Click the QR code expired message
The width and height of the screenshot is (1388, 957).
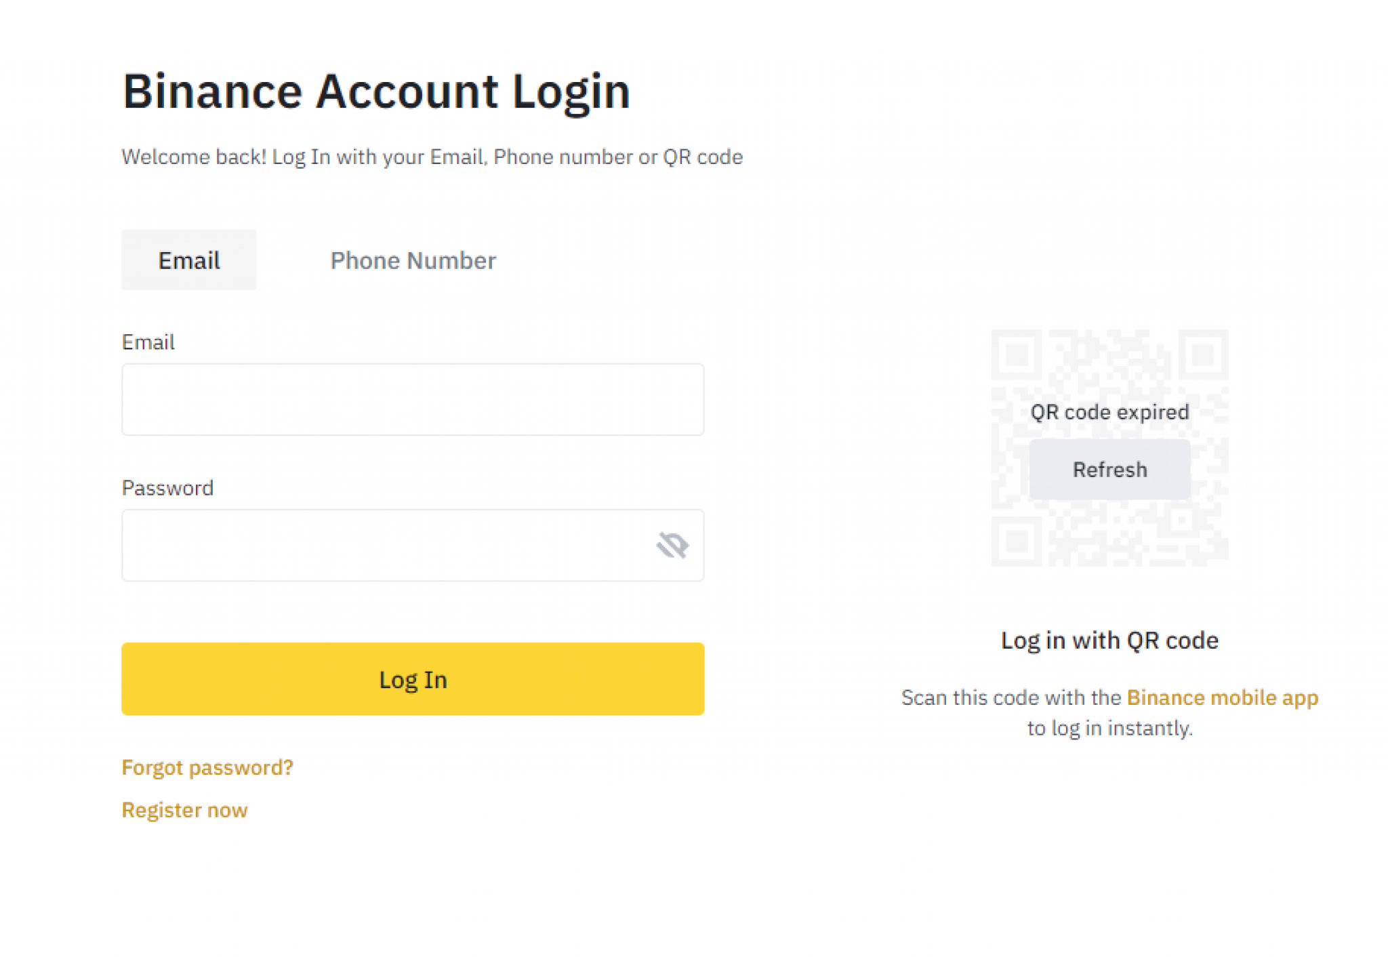tap(1109, 411)
